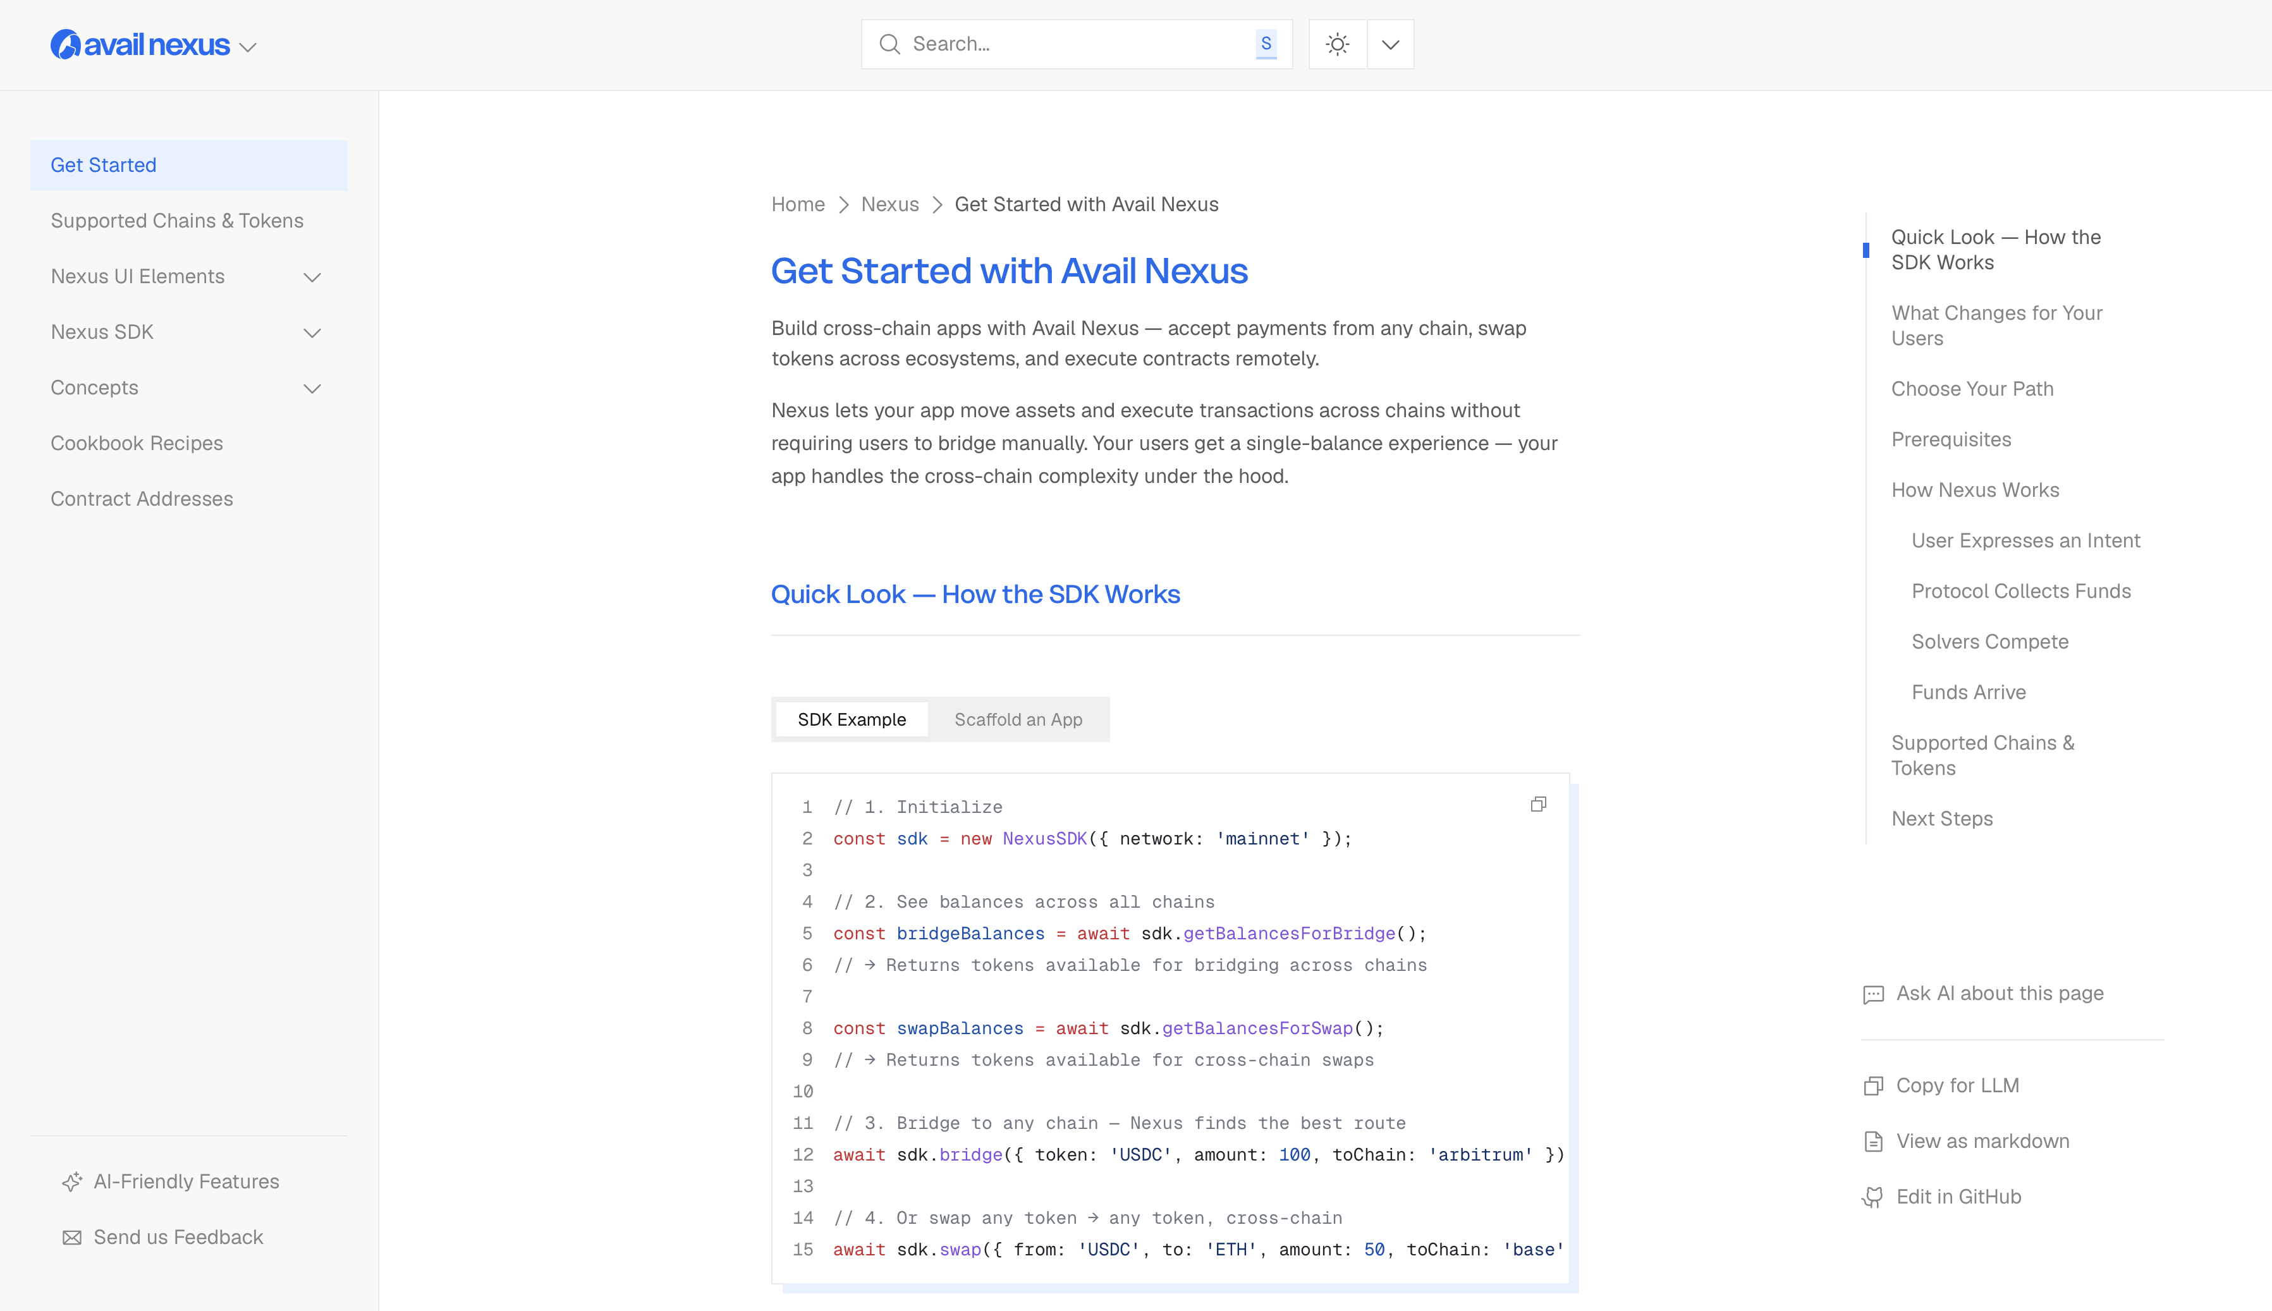
Task: Click the AI-Friendly Features sparkle icon
Action: 72,1182
